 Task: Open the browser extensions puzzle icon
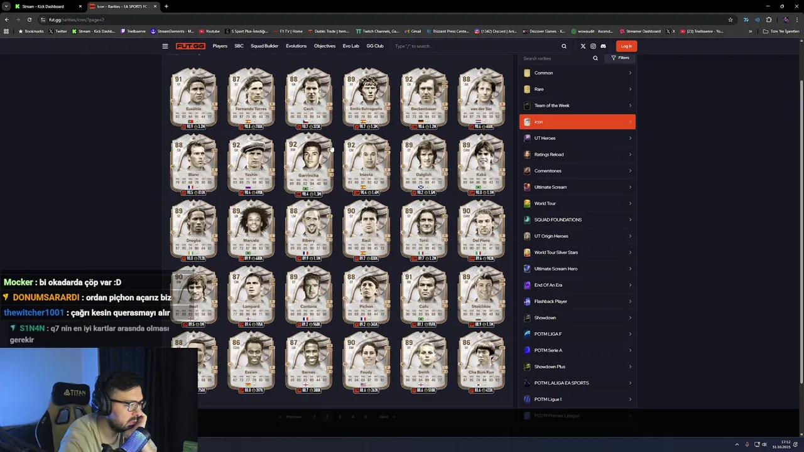point(768,19)
